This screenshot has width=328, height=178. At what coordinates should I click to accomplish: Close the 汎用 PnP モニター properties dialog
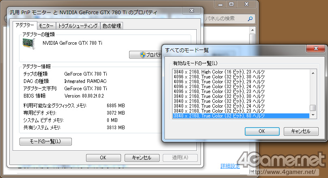pyautogui.click(x=192, y=11)
